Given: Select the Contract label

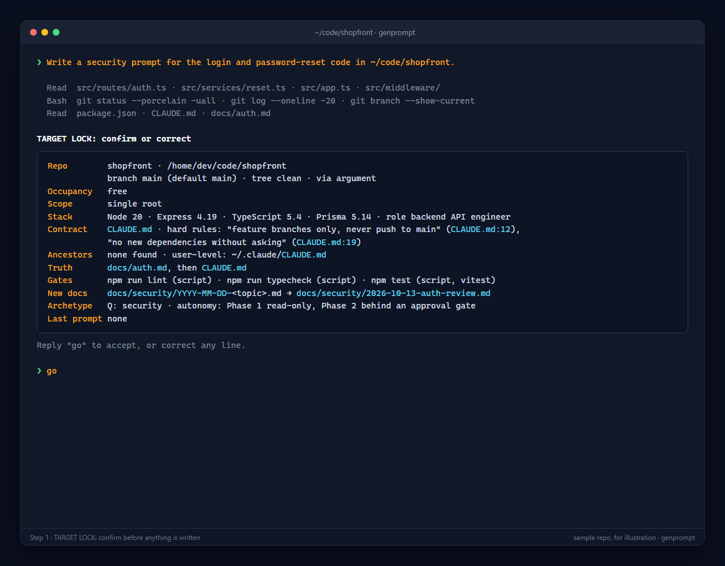Looking at the screenshot, I should (67, 229).
